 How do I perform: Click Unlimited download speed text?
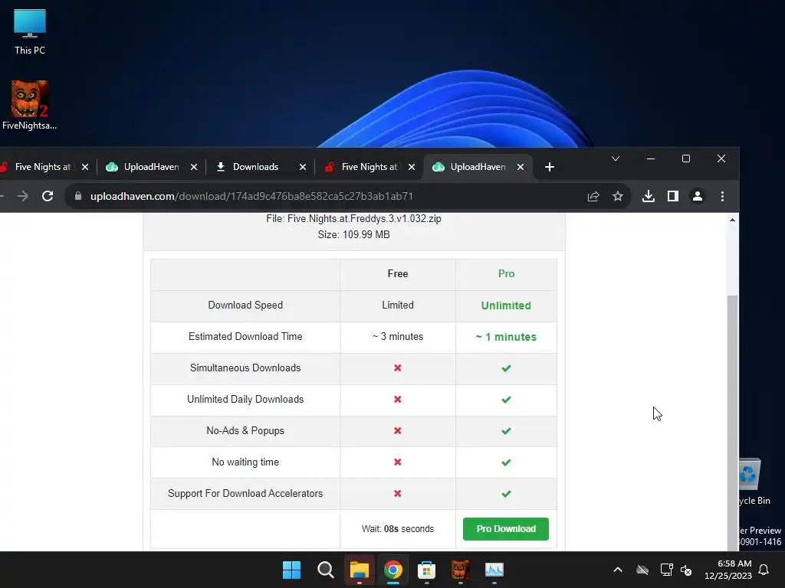(x=506, y=305)
